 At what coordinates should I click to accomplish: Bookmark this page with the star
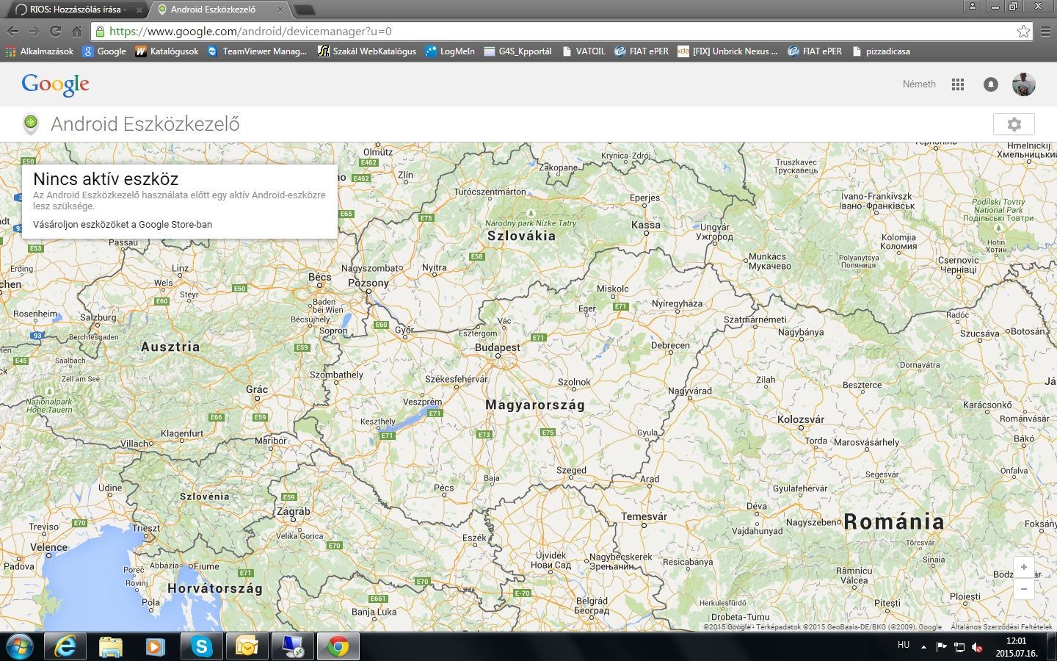click(x=1023, y=32)
